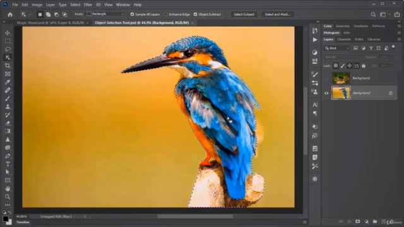Select the Crop tool

[8, 66]
